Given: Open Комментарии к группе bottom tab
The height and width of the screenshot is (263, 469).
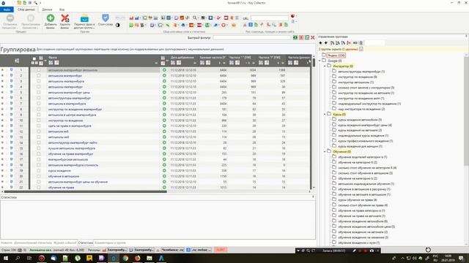Looking at the screenshot, I should [110, 243].
